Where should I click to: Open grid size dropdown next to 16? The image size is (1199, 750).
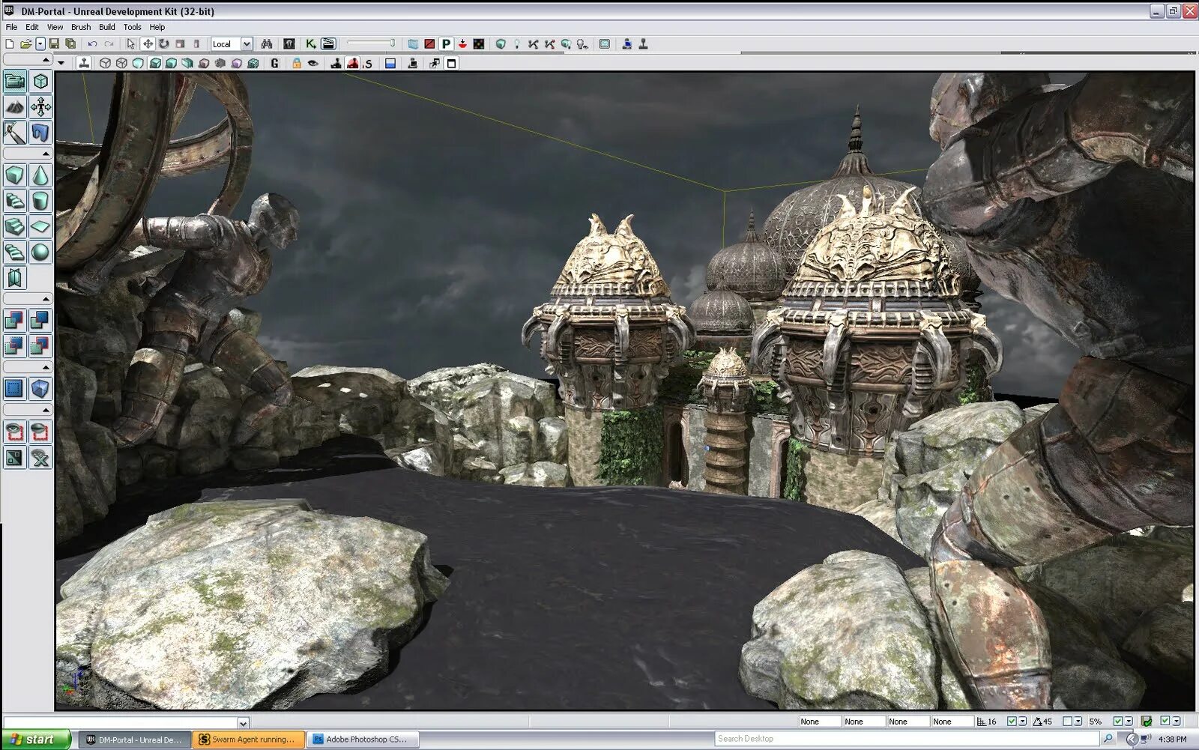pos(1023,722)
